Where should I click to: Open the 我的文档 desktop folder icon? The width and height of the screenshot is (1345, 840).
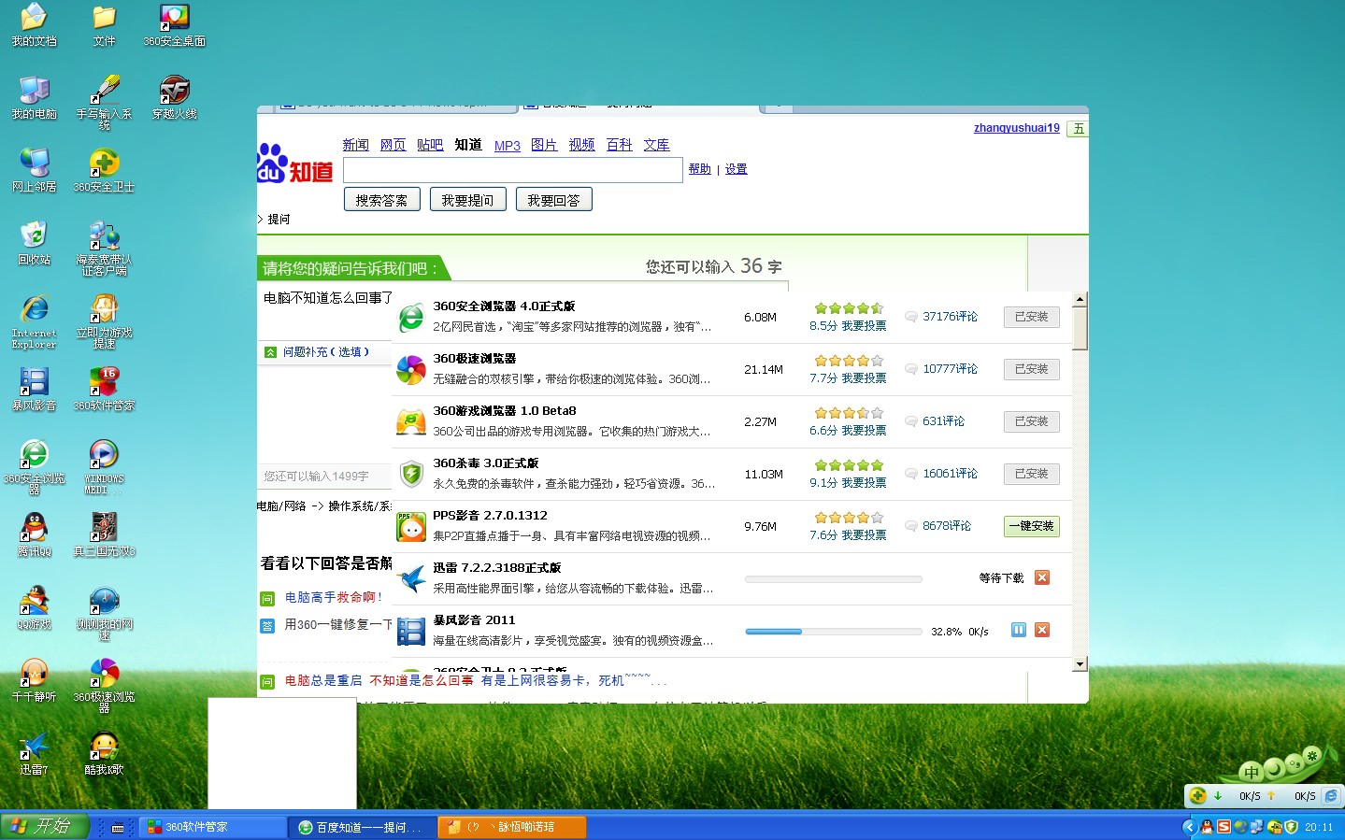tap(34, 25)
